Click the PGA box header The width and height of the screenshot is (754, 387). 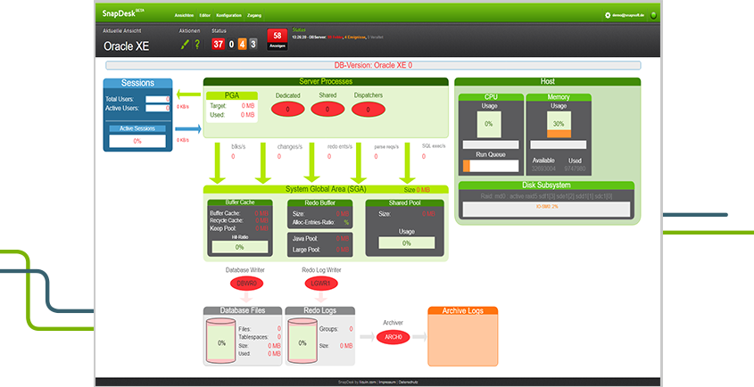(232, 95)
